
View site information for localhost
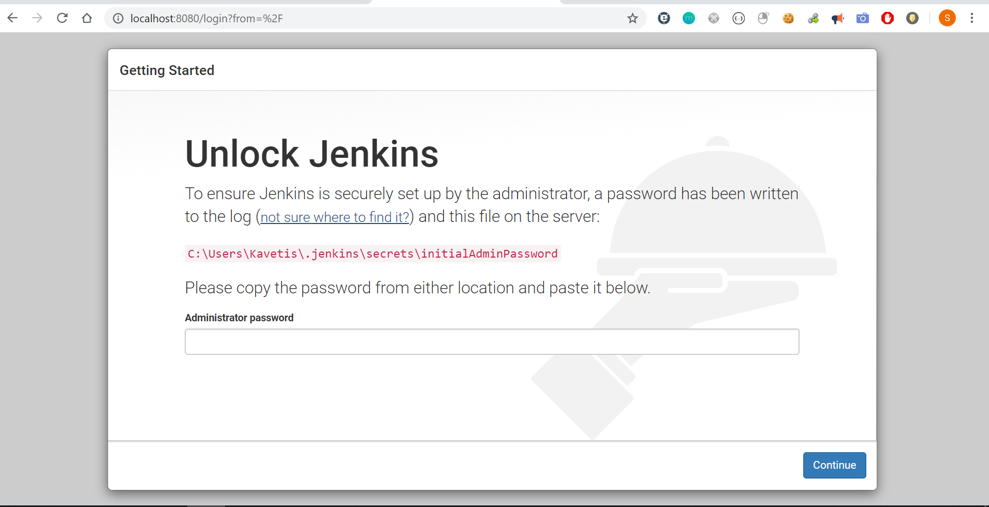pyautogui.click(x=119, y=19)
